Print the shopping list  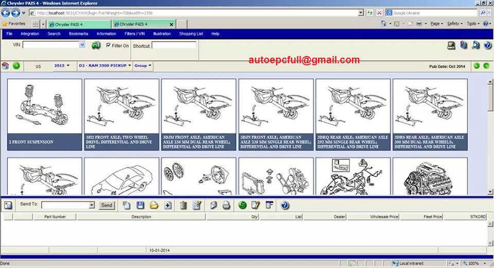(x=226, y=205)
